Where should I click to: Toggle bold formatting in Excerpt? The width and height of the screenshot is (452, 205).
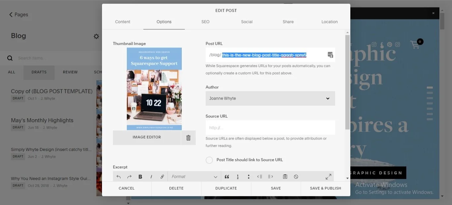140,177
